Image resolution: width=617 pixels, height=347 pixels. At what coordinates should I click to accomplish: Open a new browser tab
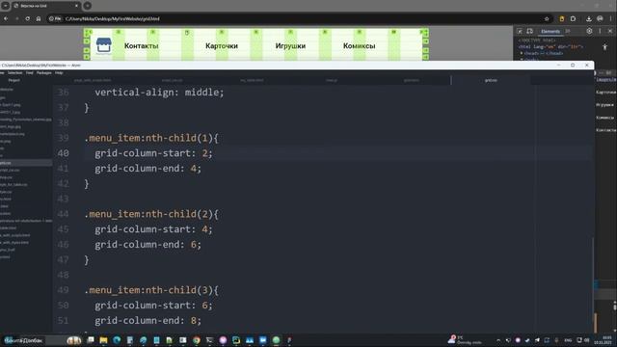click(x=88, y=6)
